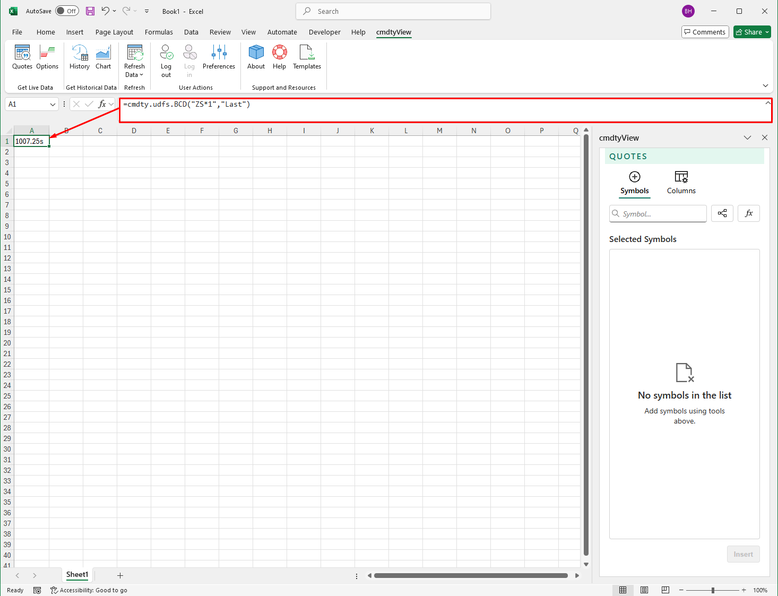Switch to the Formulas tab
This screenshot has height=596, width=778.
click(x=159, y=32)
